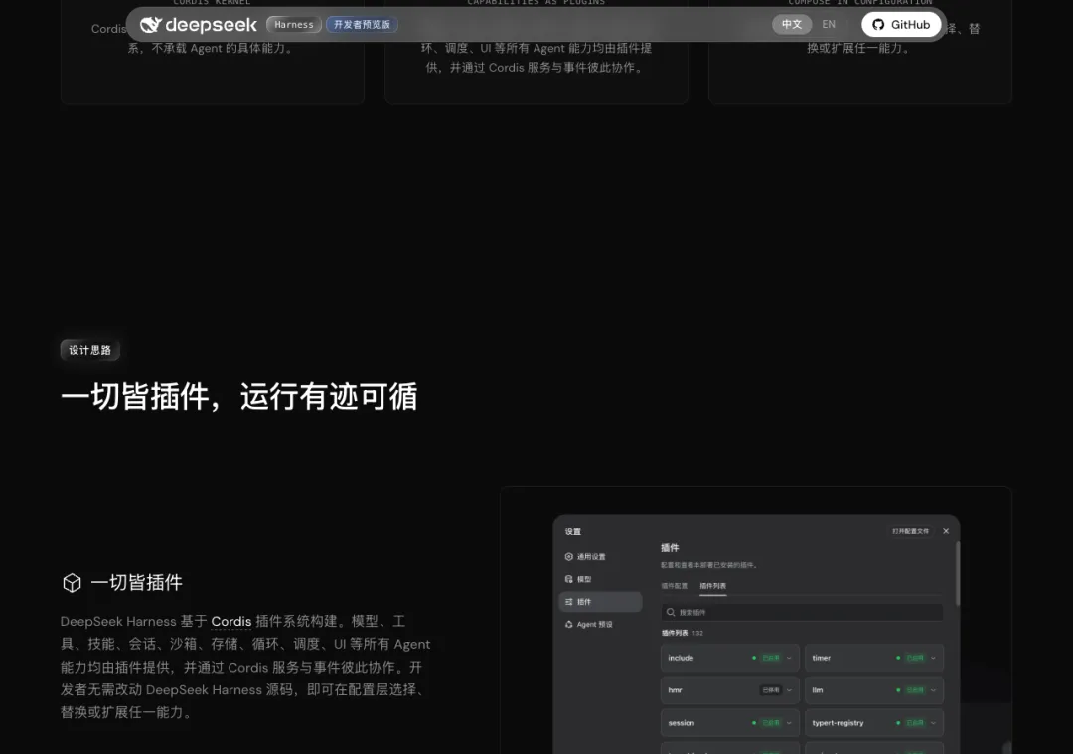Click the 配置和查看 plugin description line
This screenshot has width=1073, height=754.
(709, 565)
